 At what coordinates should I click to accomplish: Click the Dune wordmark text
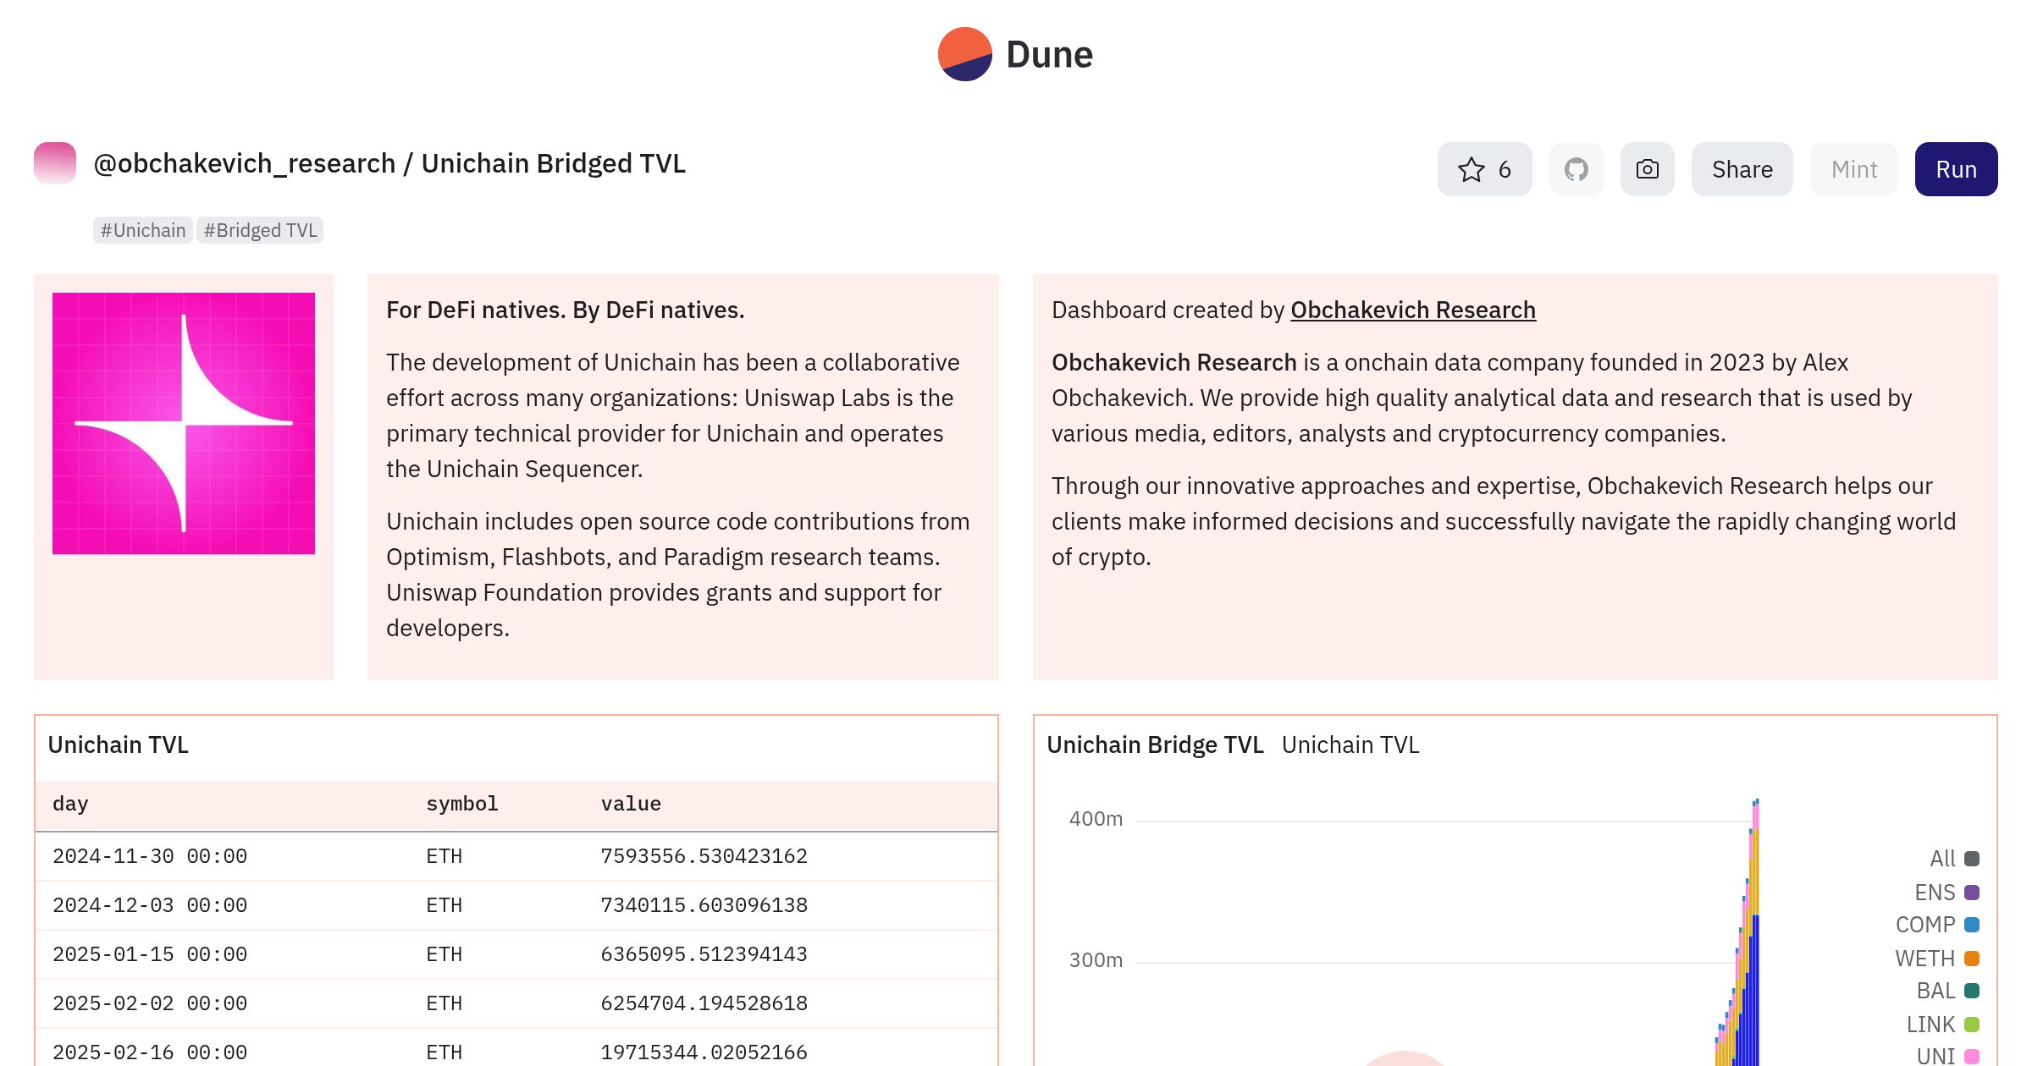(x=1049, y=54)
